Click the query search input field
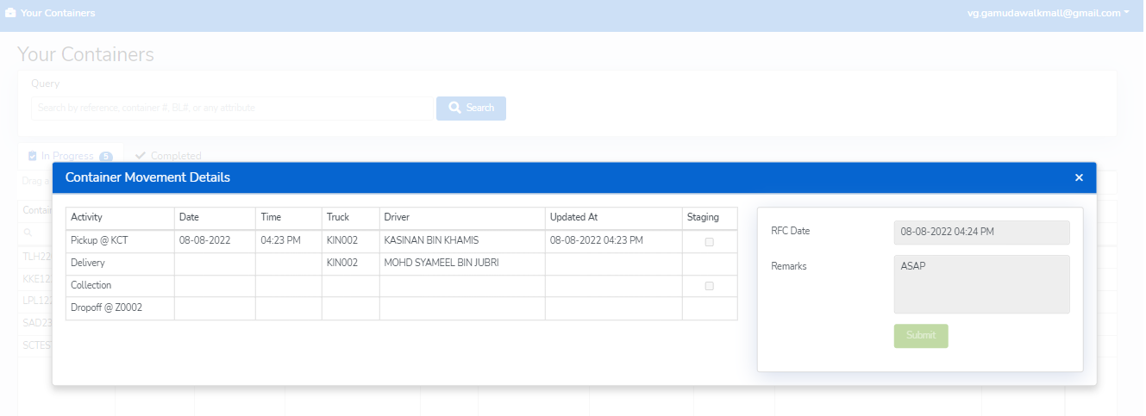 pos(233,109)
